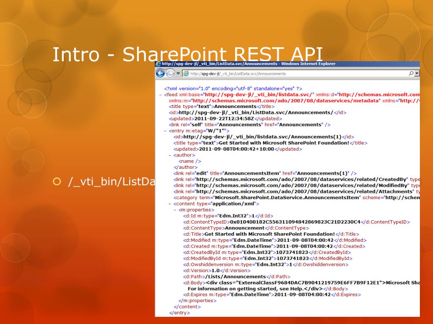Click the entry title Get Started with Microsoft SharePoint Foundation!

coord(284,143)
